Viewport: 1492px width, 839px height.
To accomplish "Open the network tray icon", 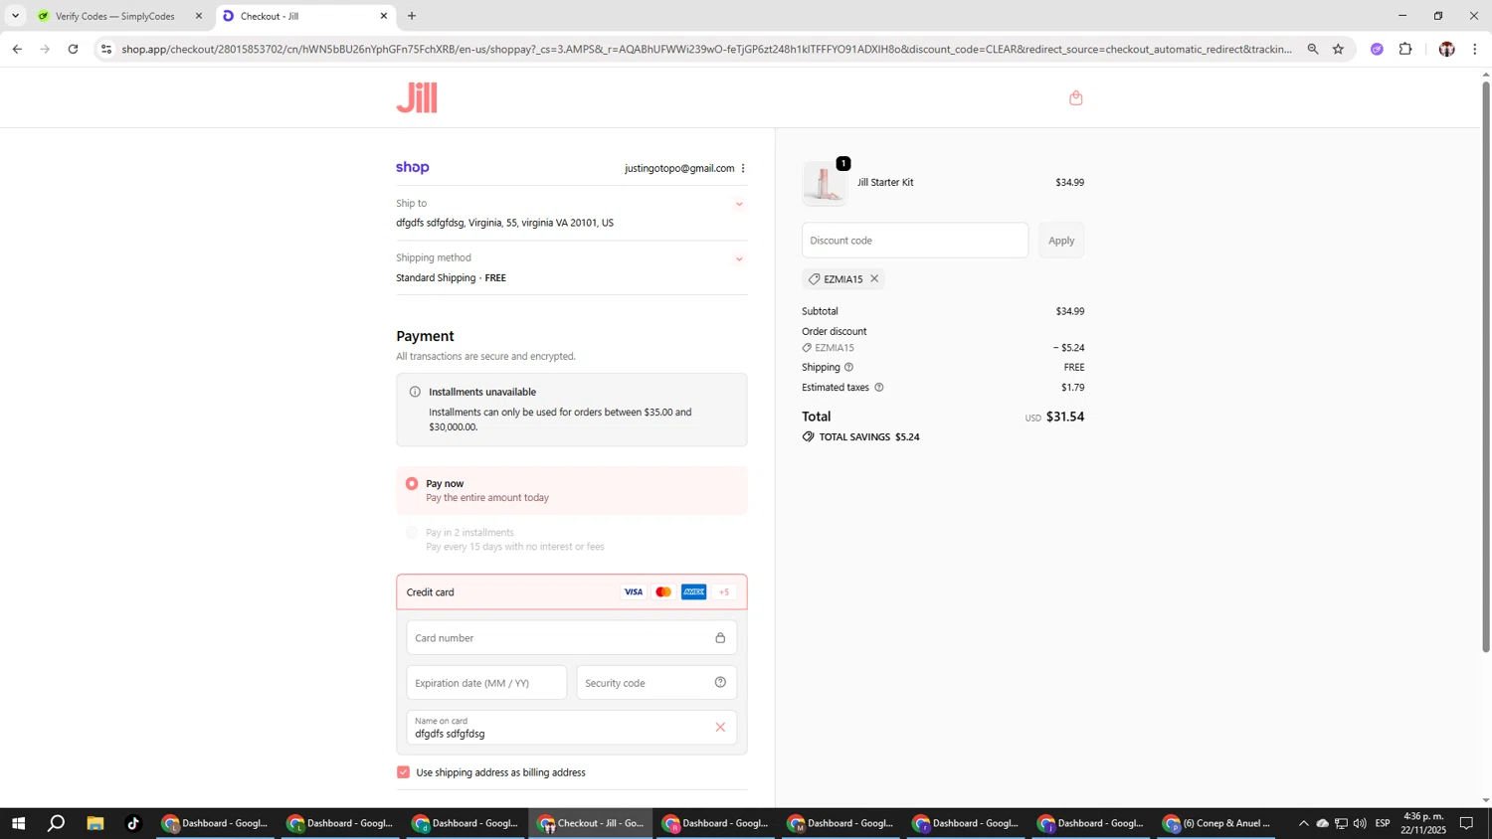I will [x=1341, y=823].
